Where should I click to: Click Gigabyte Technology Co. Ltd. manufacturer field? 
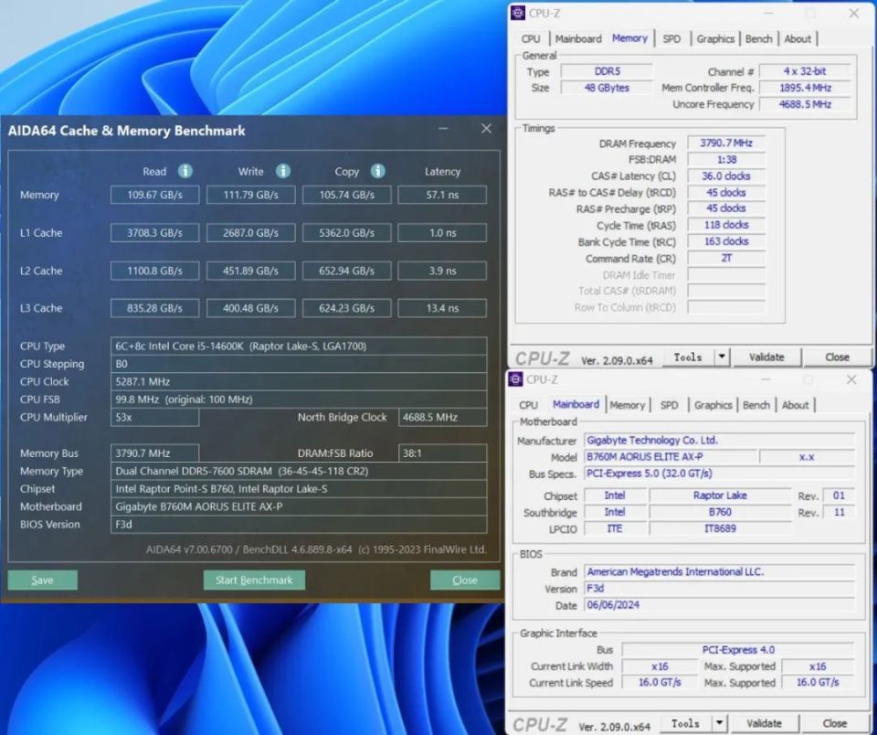(719, 440)
